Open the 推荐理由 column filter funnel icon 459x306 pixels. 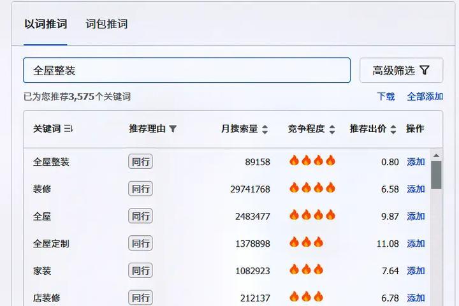(173, 129)
